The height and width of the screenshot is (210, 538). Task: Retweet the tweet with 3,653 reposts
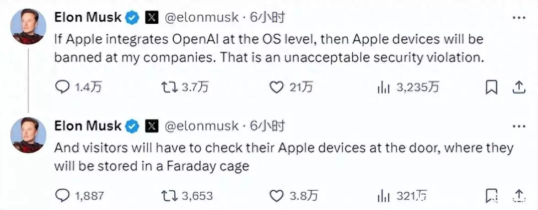[x=169, y=195]
